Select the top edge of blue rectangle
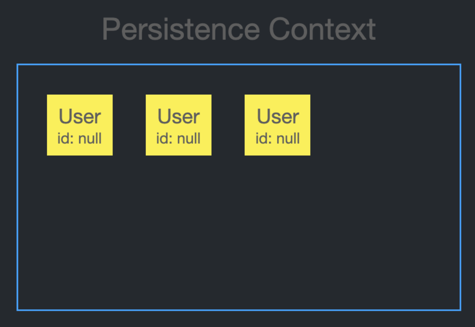The image size is (475, 327). tap(239, 65)
